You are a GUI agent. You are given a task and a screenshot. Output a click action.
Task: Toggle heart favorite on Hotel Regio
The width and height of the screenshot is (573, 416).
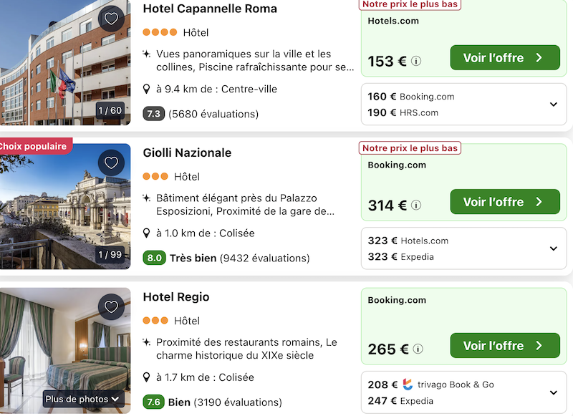[x=111, y=306]
